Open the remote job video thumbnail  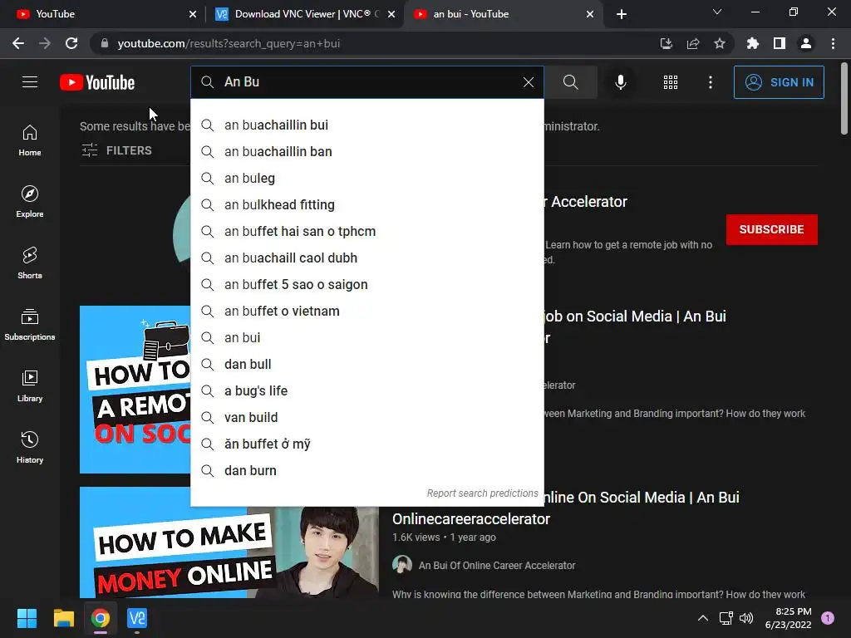point(135,390)
